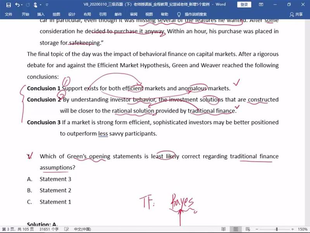Open the 文件 menu

(x=9, y=14)
